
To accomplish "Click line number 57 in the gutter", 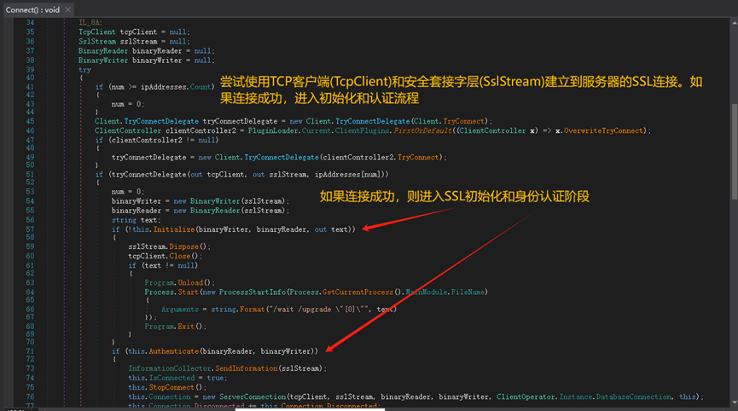I will coord(30,229).
